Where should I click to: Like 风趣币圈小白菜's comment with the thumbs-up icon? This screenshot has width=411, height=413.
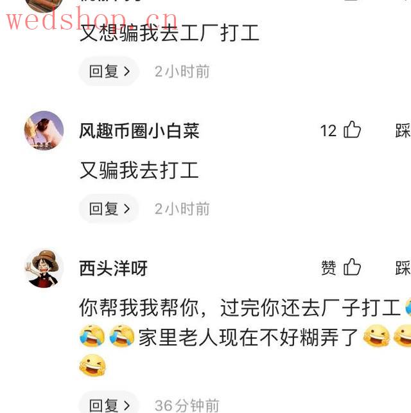click(x=352, y=130)
